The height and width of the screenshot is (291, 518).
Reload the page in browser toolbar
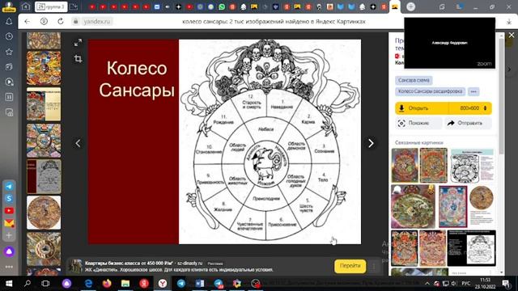click(61, 22)
